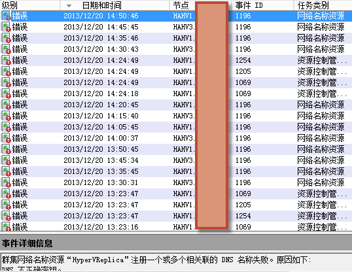
Task: Sort by the 级别 column header
Action: (10, 5)
